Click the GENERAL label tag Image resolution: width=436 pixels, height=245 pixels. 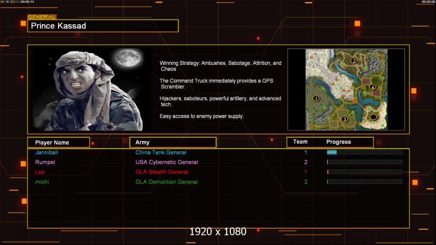(x=42, y=17)
